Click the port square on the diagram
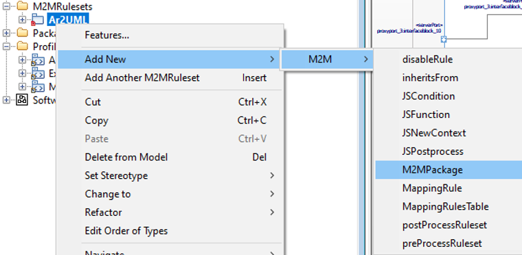 (443, 39)
